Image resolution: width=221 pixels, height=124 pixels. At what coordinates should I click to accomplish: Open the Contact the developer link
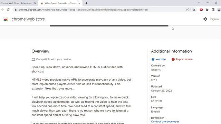pyautogui.click(x=165, y=122)
